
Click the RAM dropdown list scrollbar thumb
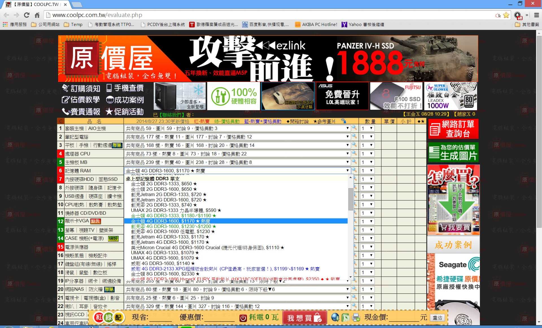pyautogui.click(x=351, y=199)
